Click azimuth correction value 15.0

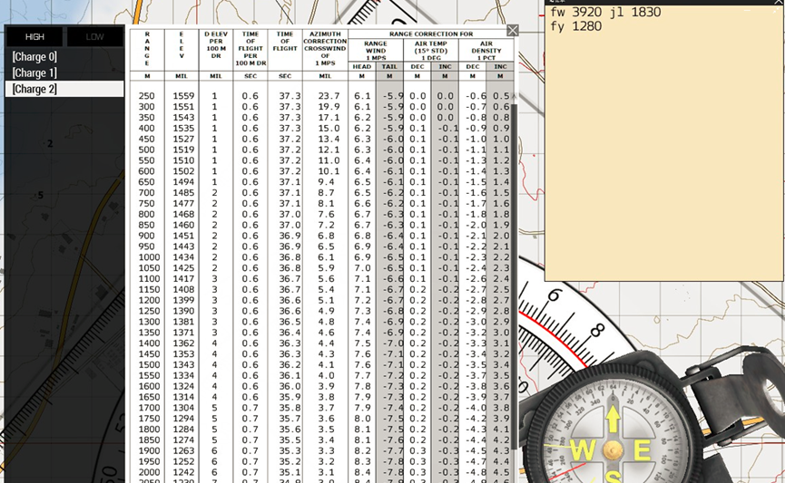(x=329, y=128)
